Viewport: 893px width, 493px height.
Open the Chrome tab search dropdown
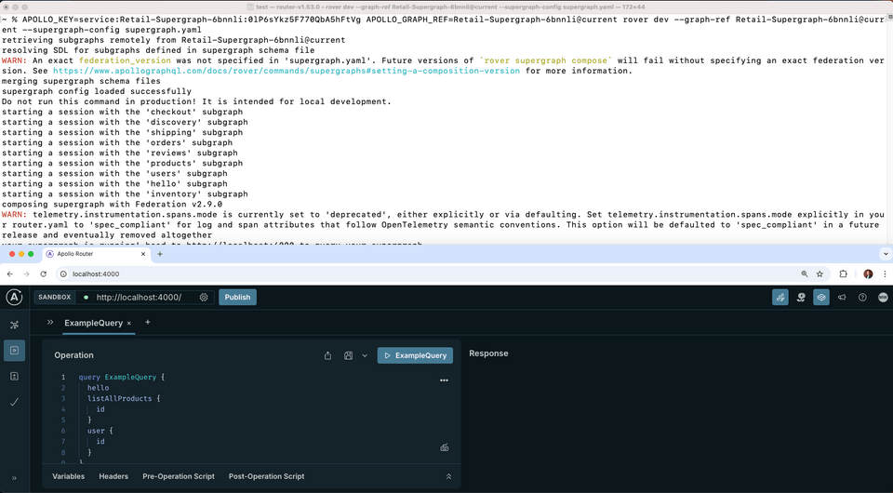pyautogui.click(x=885, y=254)
